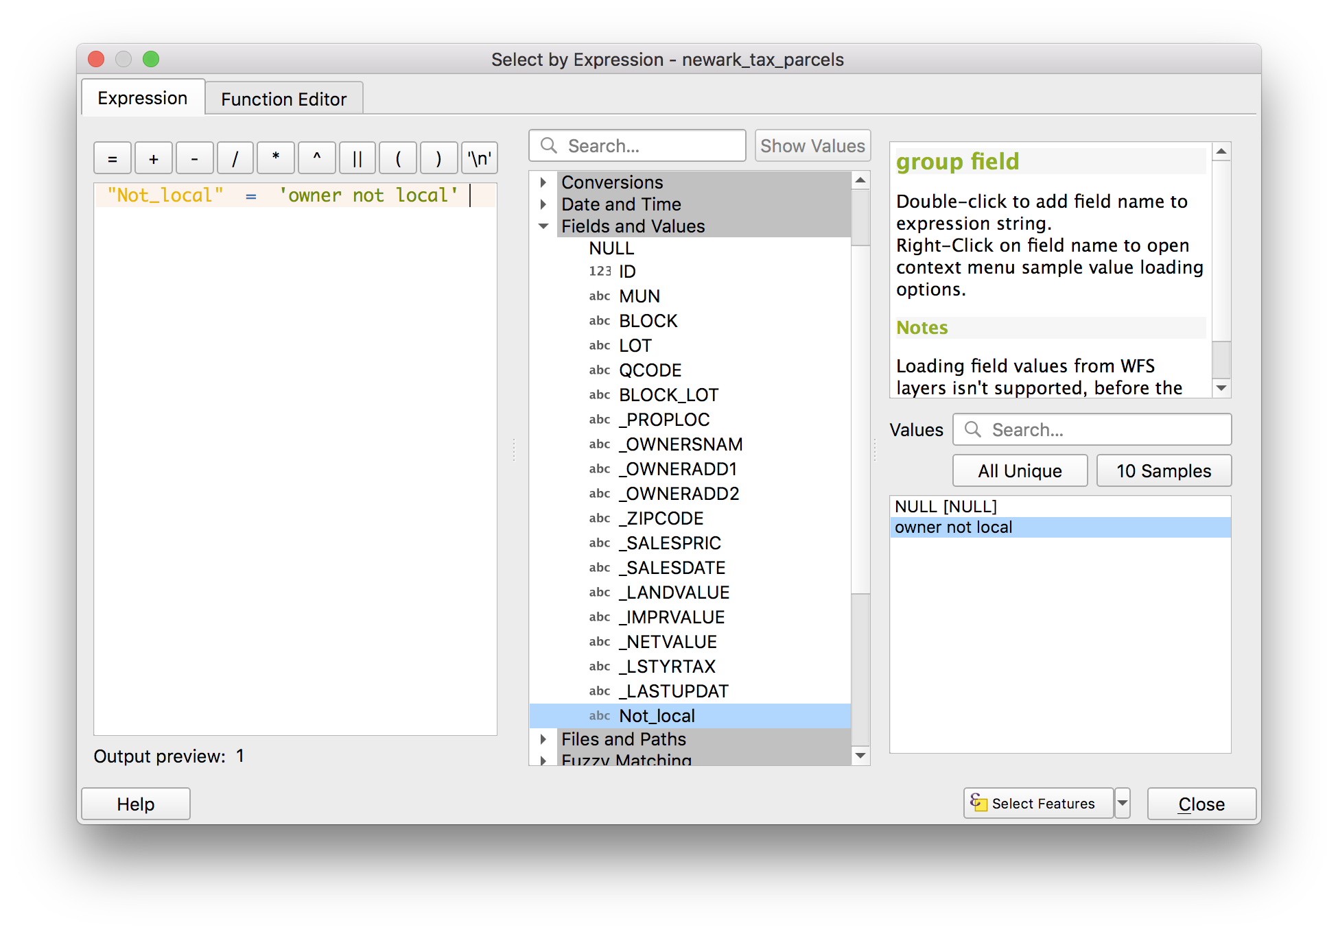Collapse the Fields and Values group

(x=543, y=226)
